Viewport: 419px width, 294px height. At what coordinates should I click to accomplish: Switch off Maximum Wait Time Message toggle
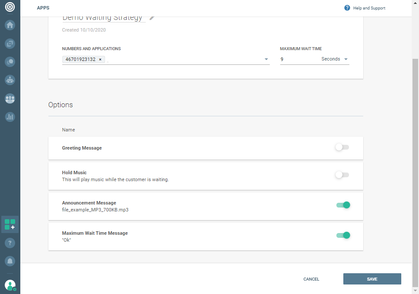click(343, 235)
